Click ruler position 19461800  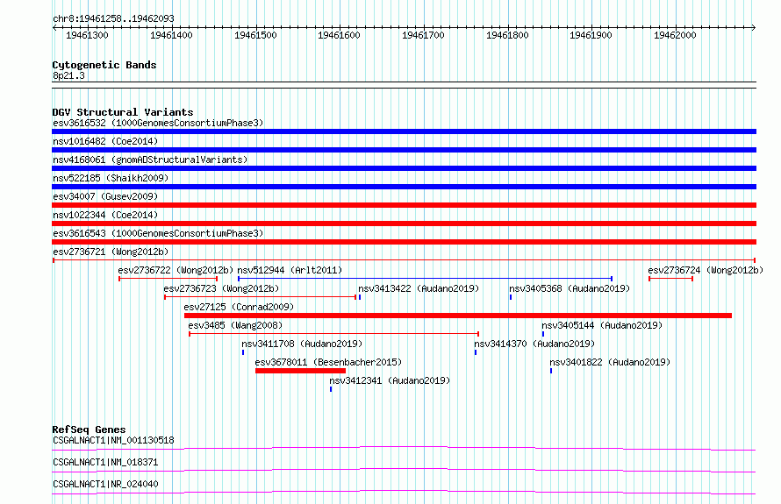tap(507, 35)
